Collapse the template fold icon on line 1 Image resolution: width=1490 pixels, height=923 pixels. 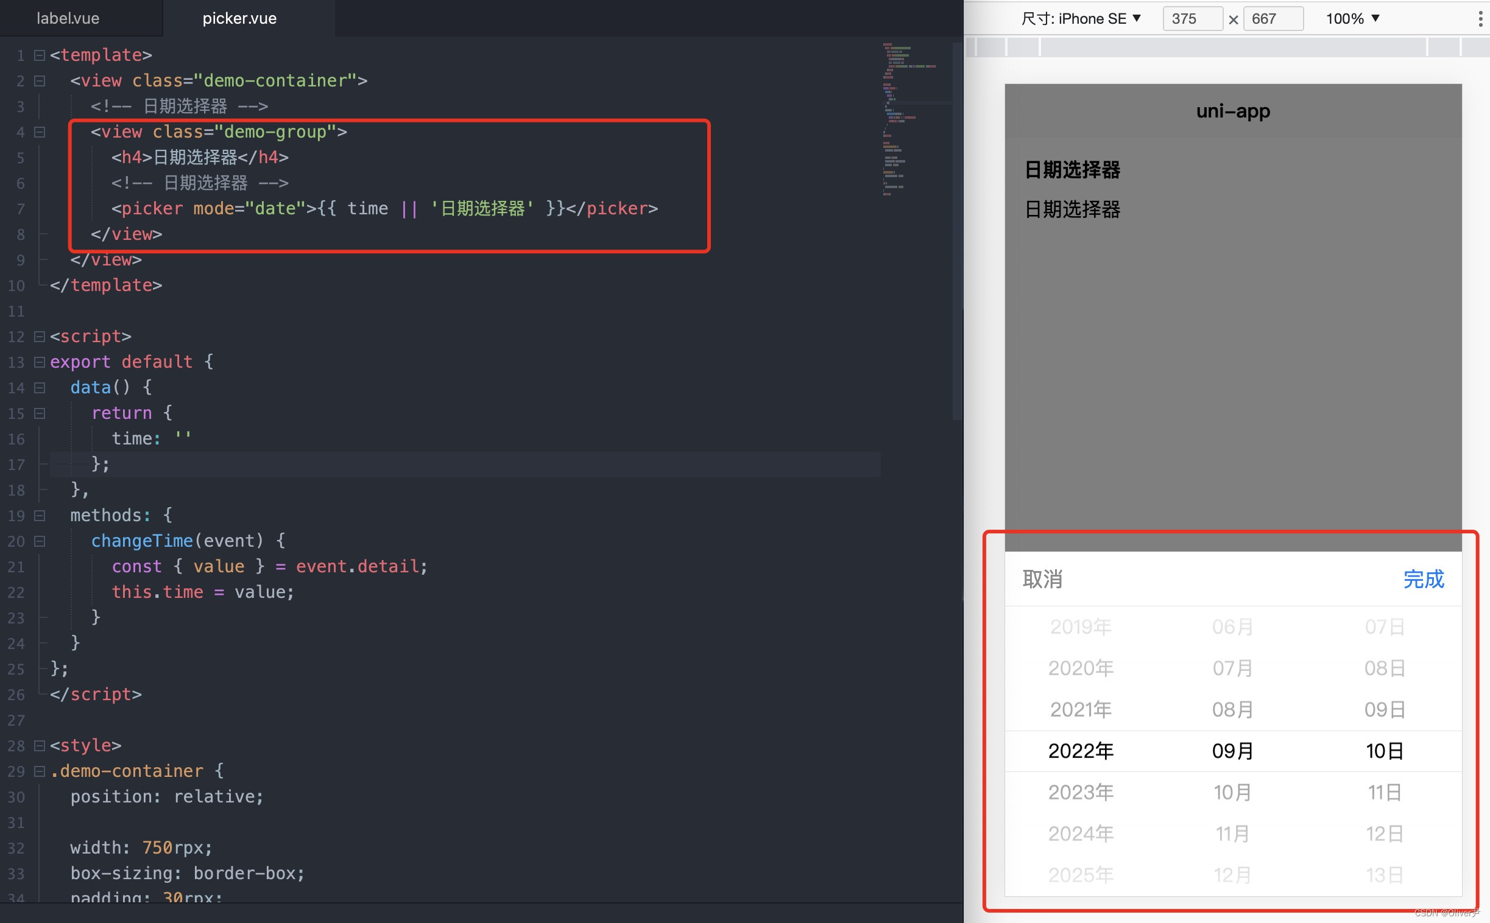pyautogui.click(x=40, y=55)
